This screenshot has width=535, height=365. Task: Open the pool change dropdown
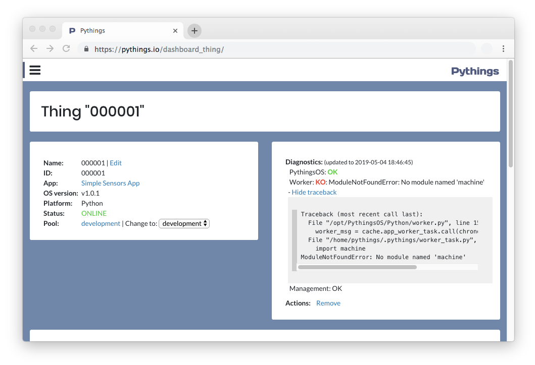[184, 224]
